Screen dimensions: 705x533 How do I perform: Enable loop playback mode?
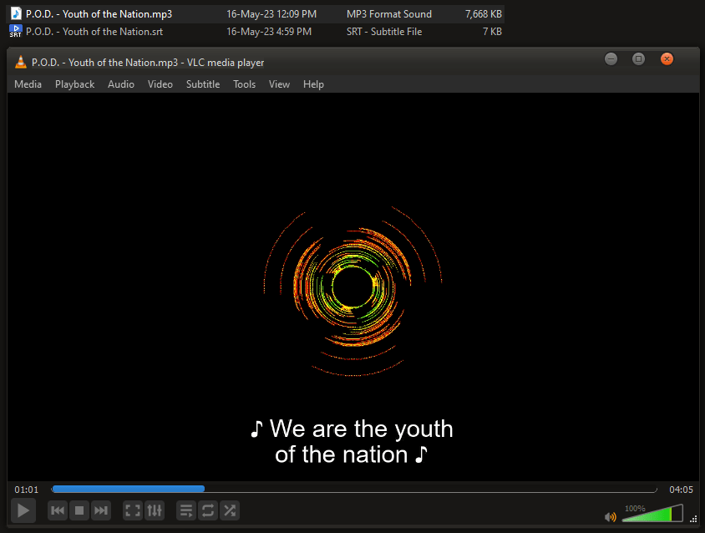pos(207,510)
